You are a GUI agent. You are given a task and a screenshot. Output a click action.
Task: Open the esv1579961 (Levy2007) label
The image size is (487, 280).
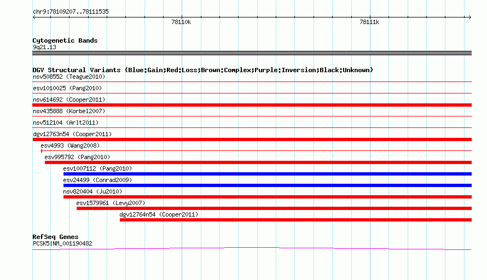pyautogui.click(x=111, y=203)
